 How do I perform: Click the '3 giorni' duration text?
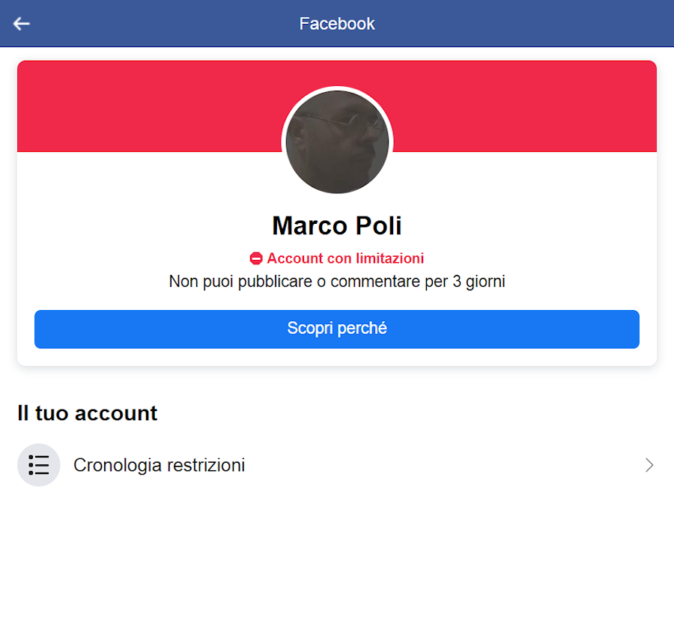click(479, 282)
